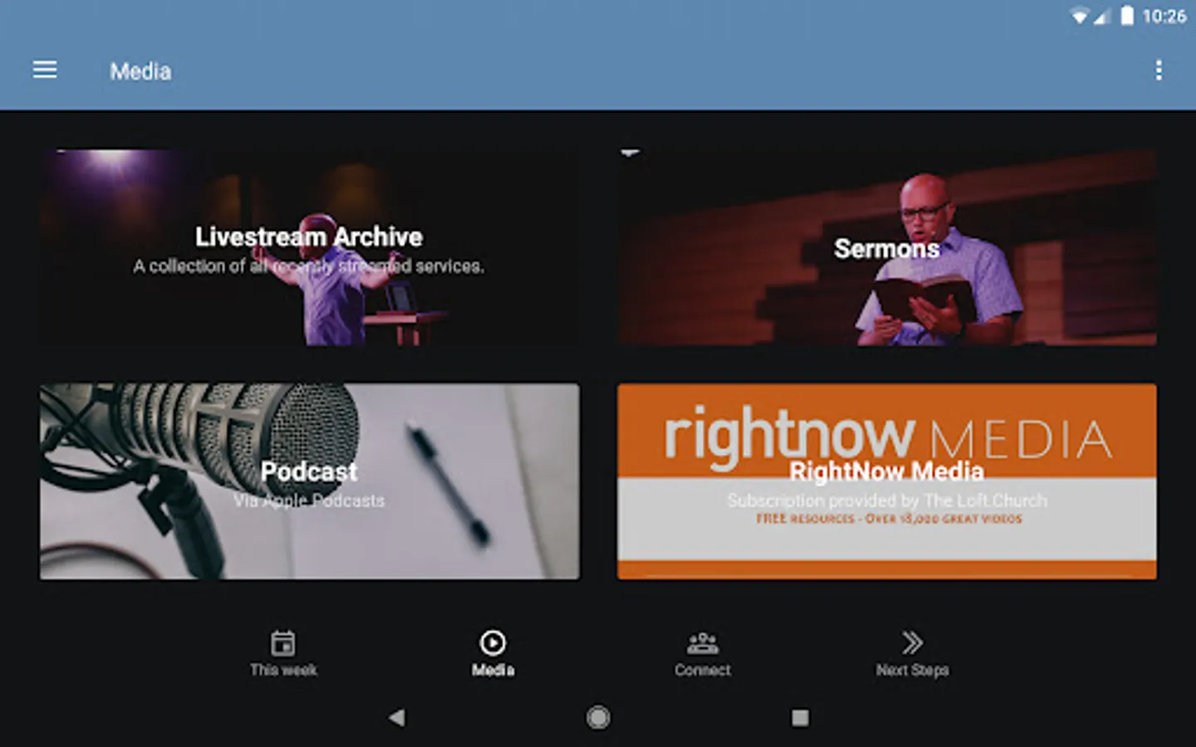
Task: Click the 10:26 clock in status bar
Action: pos(1164,16)
